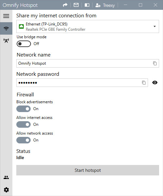
Task: Select the Wi-Fi hotspot sidebar icon
Action: coord(6,28)
